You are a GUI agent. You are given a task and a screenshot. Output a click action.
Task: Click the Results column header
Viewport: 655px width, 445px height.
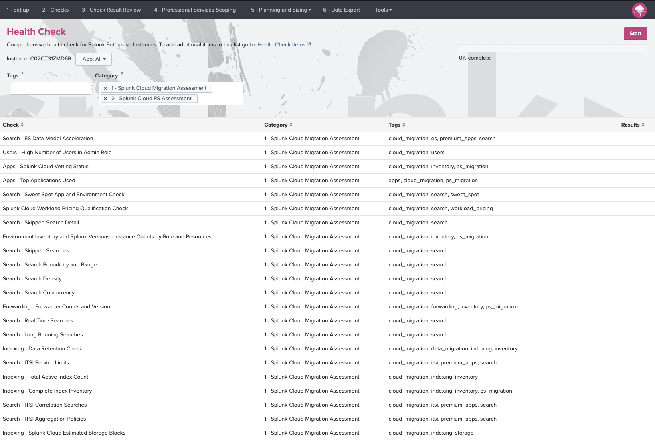(630, 125)
